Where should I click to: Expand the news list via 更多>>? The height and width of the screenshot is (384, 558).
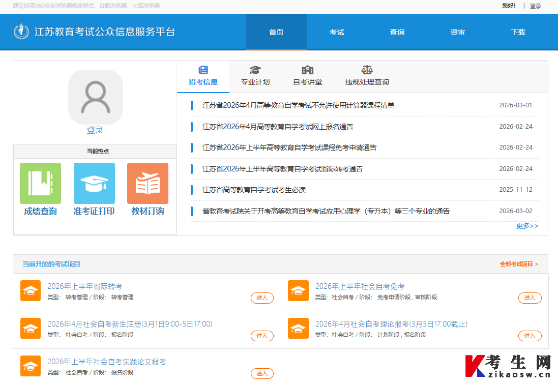527,226
